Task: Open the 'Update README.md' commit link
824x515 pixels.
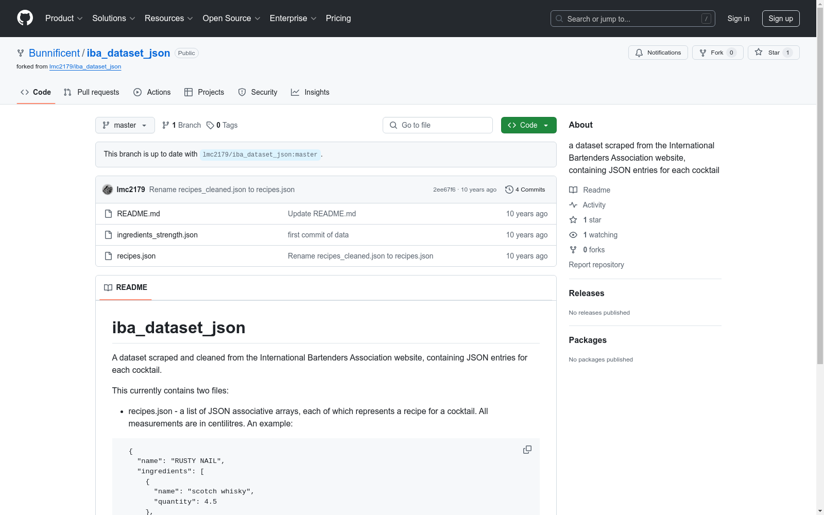Action: [322, 214]
